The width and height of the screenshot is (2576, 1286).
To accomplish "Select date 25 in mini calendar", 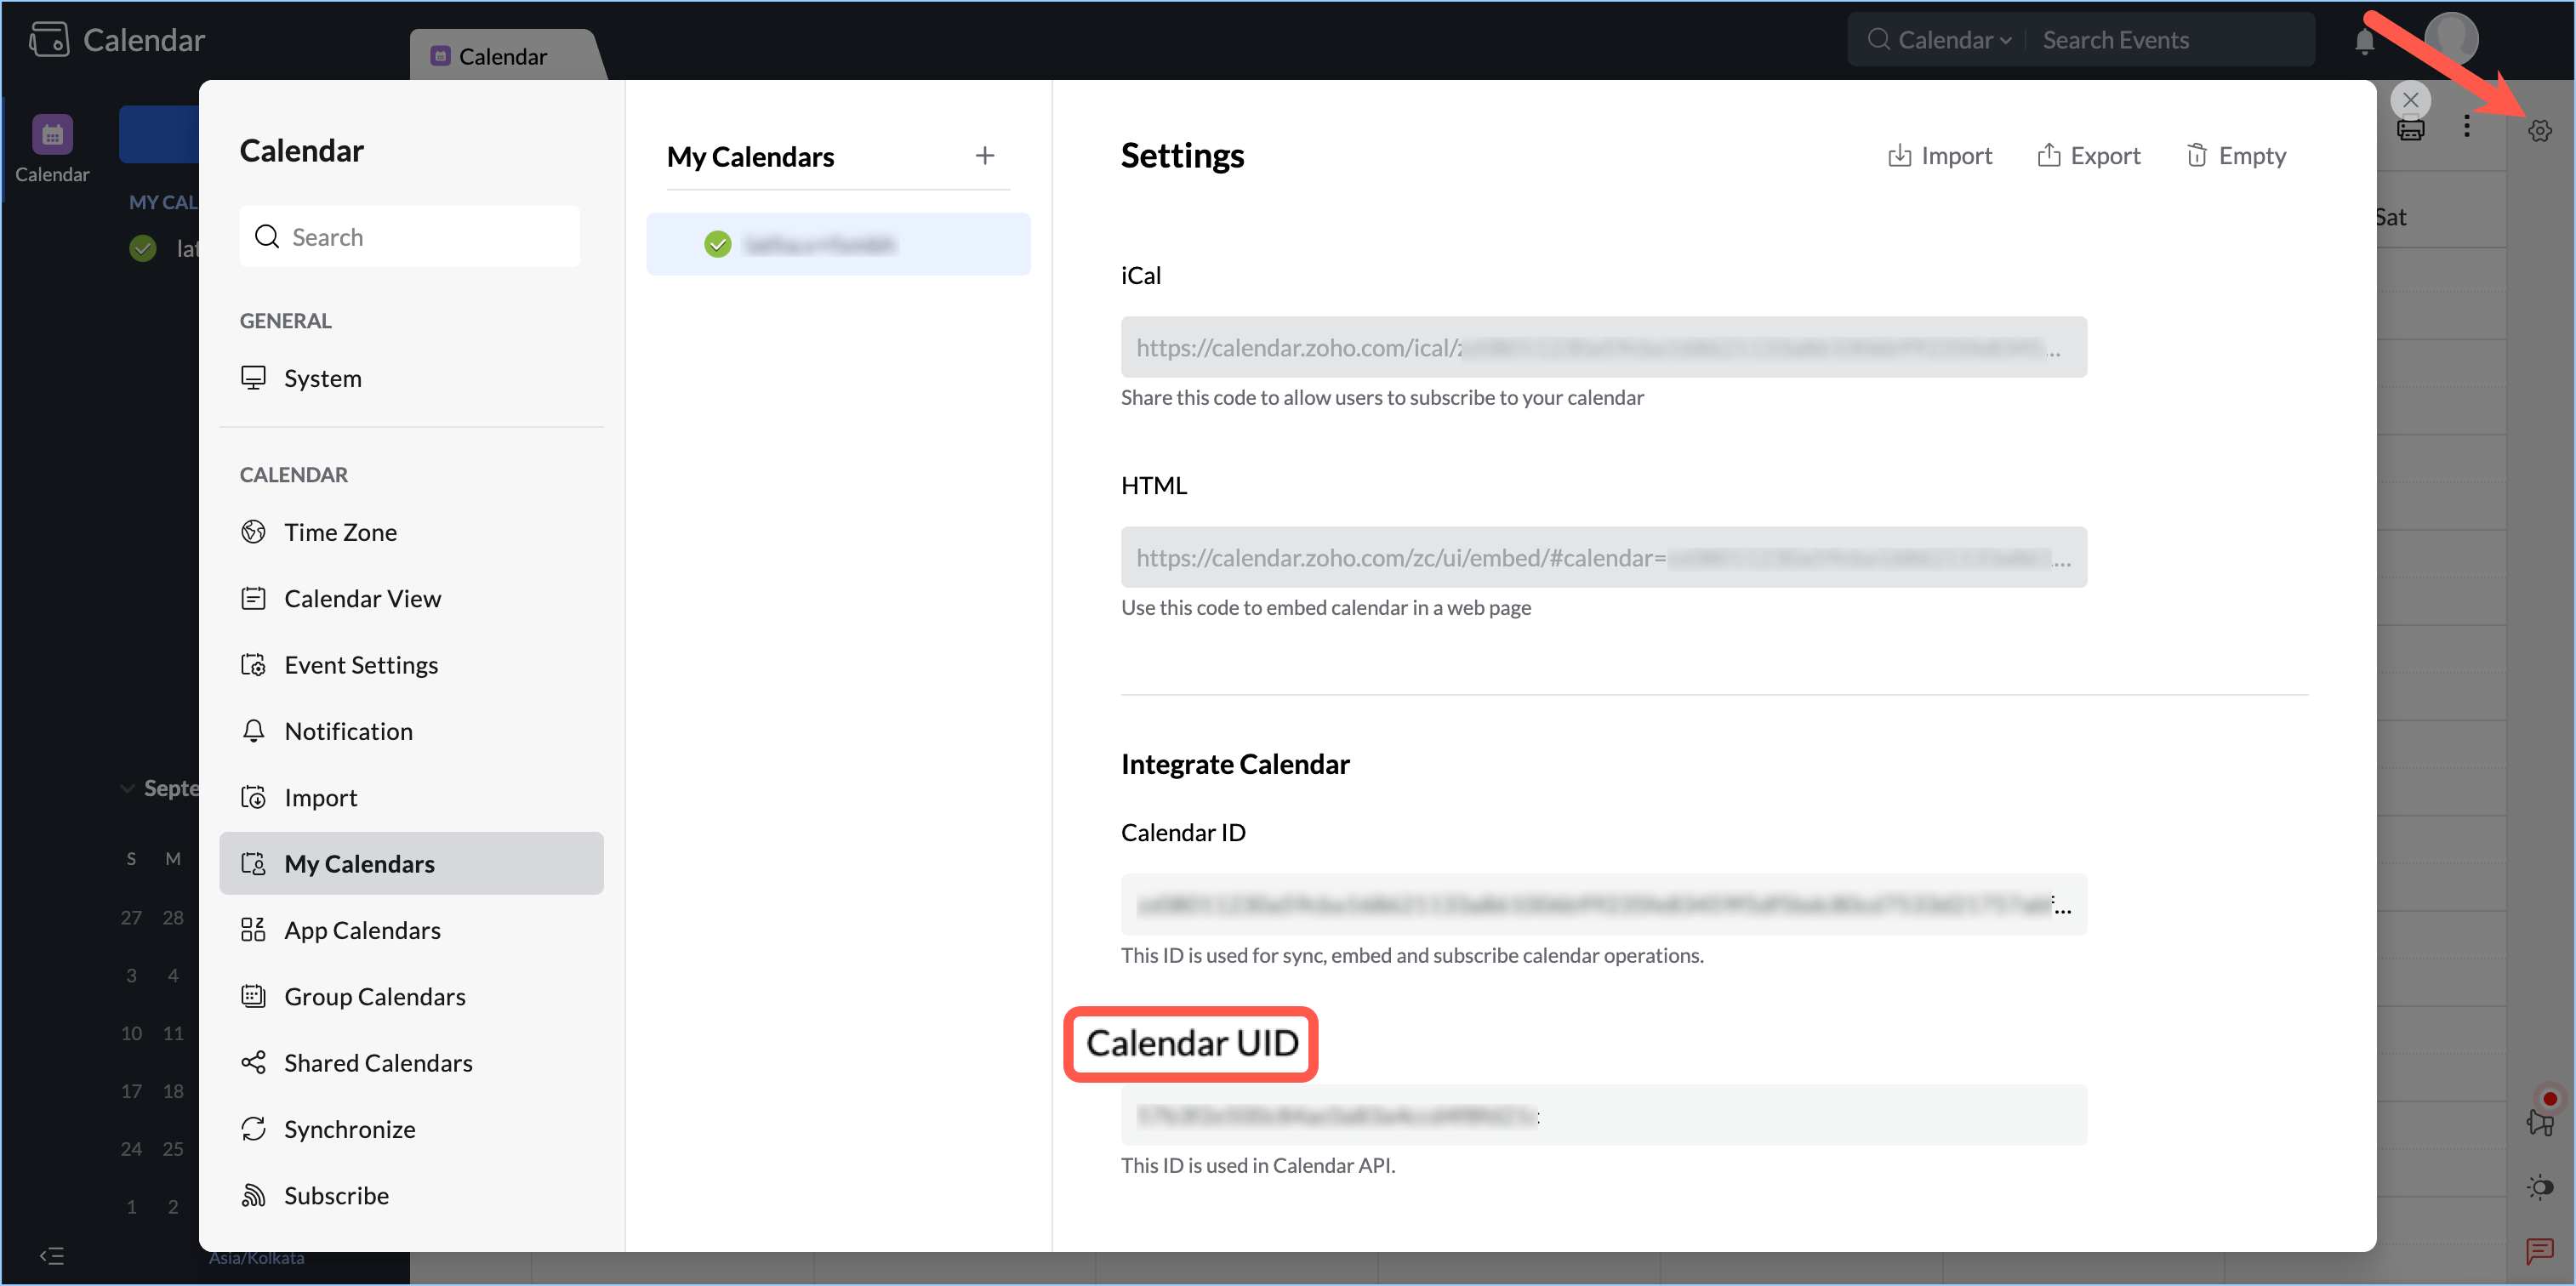I will point(173,1149).
